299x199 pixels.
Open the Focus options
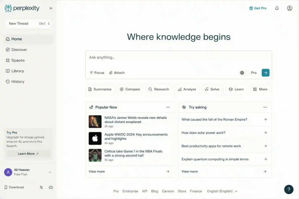pyautogui.click(x=97, y=73)
